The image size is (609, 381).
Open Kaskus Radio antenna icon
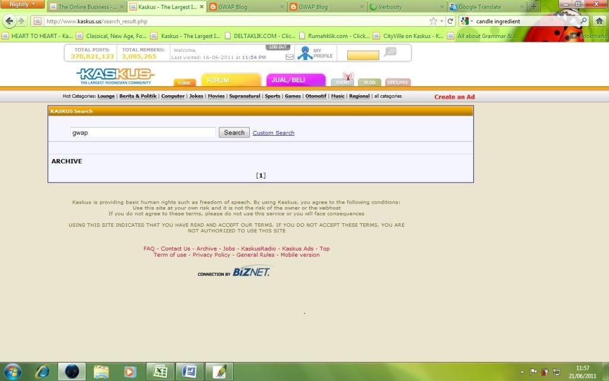coord(347,76)
